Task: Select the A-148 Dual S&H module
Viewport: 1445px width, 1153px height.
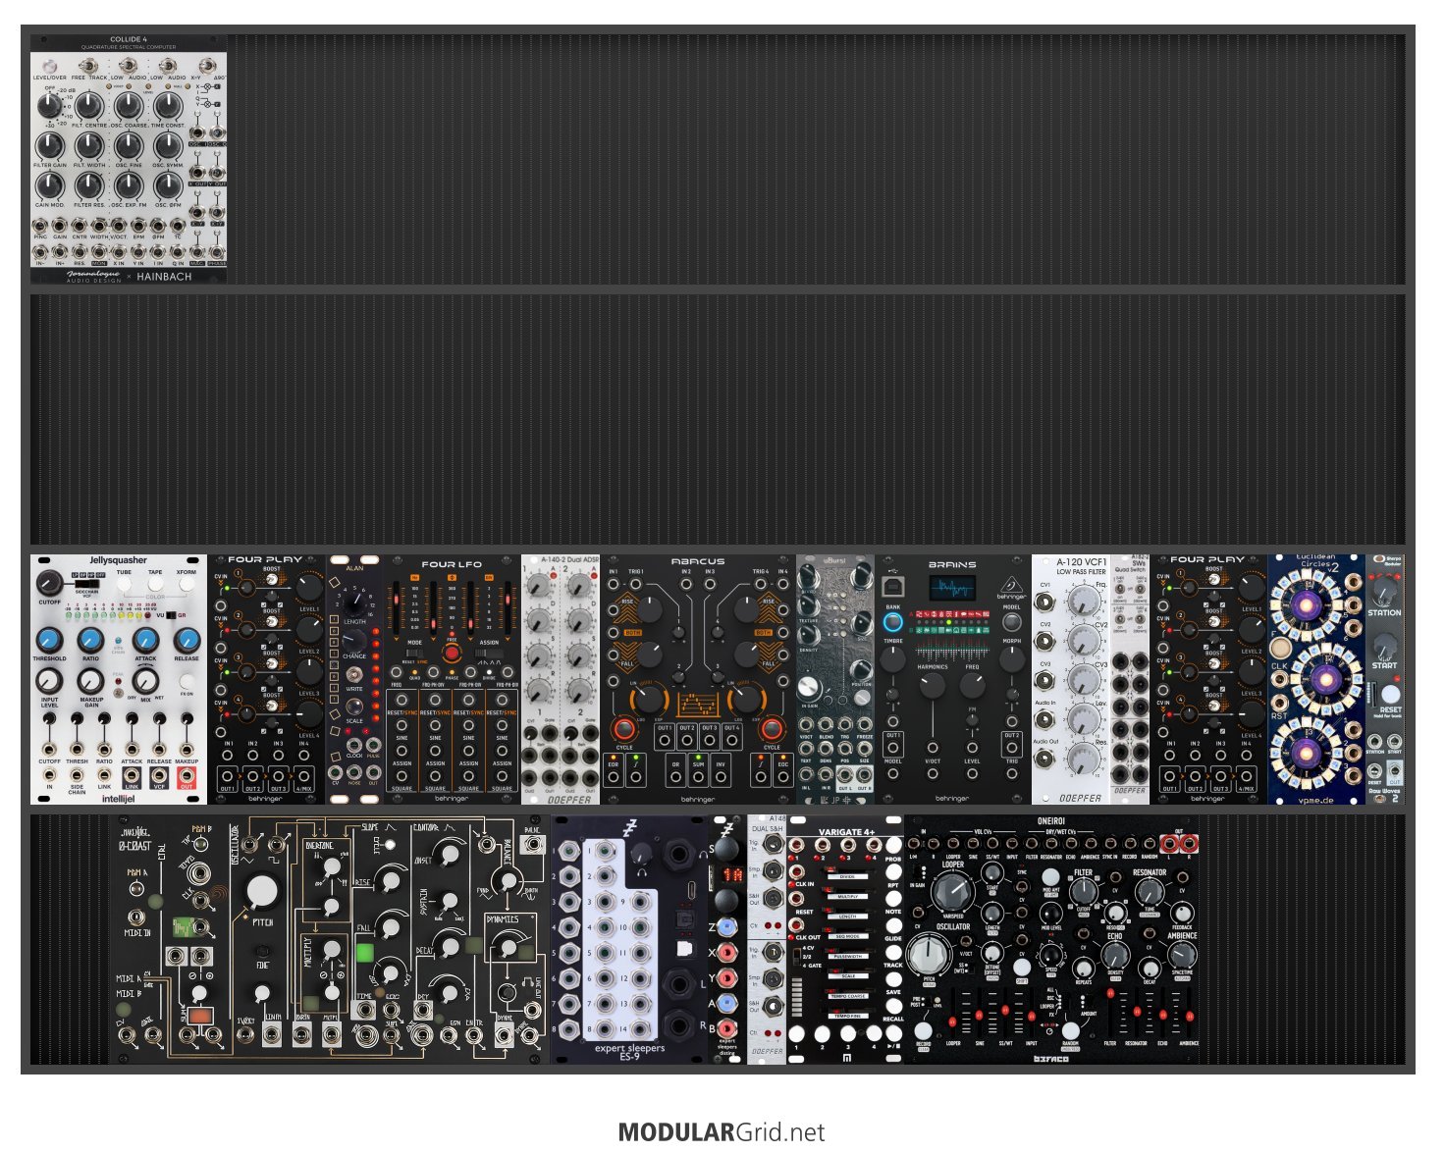Action: pos(767,939)
